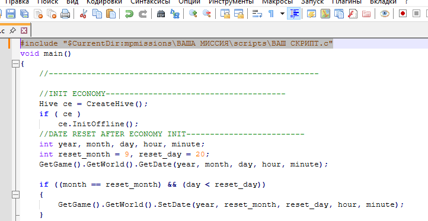Click the '//INIT ECONOMY' comment line

[x=162, y=94]
